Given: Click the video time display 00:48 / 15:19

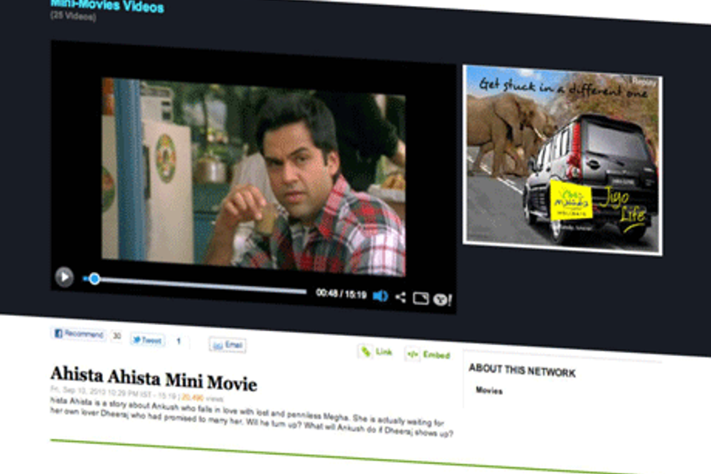Looking at the screenshot, I should pyautogui.click(x=341, y=294).
